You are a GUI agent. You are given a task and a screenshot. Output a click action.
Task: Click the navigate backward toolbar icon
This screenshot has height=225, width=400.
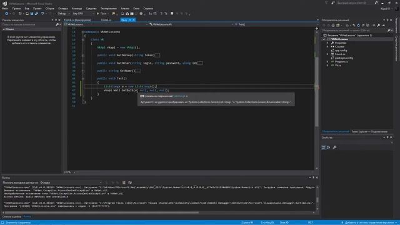point(7,14)
